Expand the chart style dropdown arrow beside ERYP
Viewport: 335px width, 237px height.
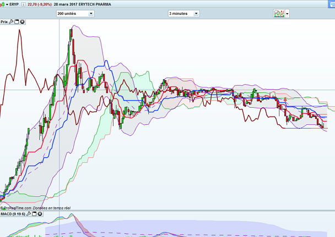7,4
